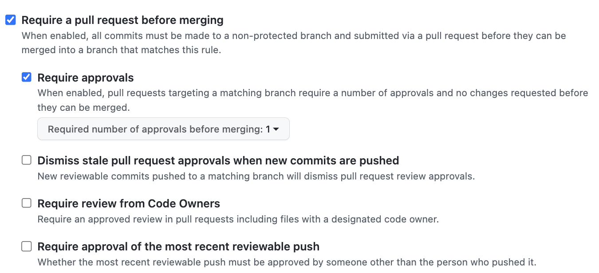Image resolution: width=599 pixels, height=273 pixels.
Task: Click the empty checkbox beside Dismiss stale approvals
Action: point(26,160)
